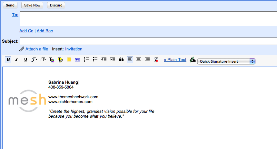Click the indent less icon
The height and width of the screenshot is (149, 277).
point(104,59)
